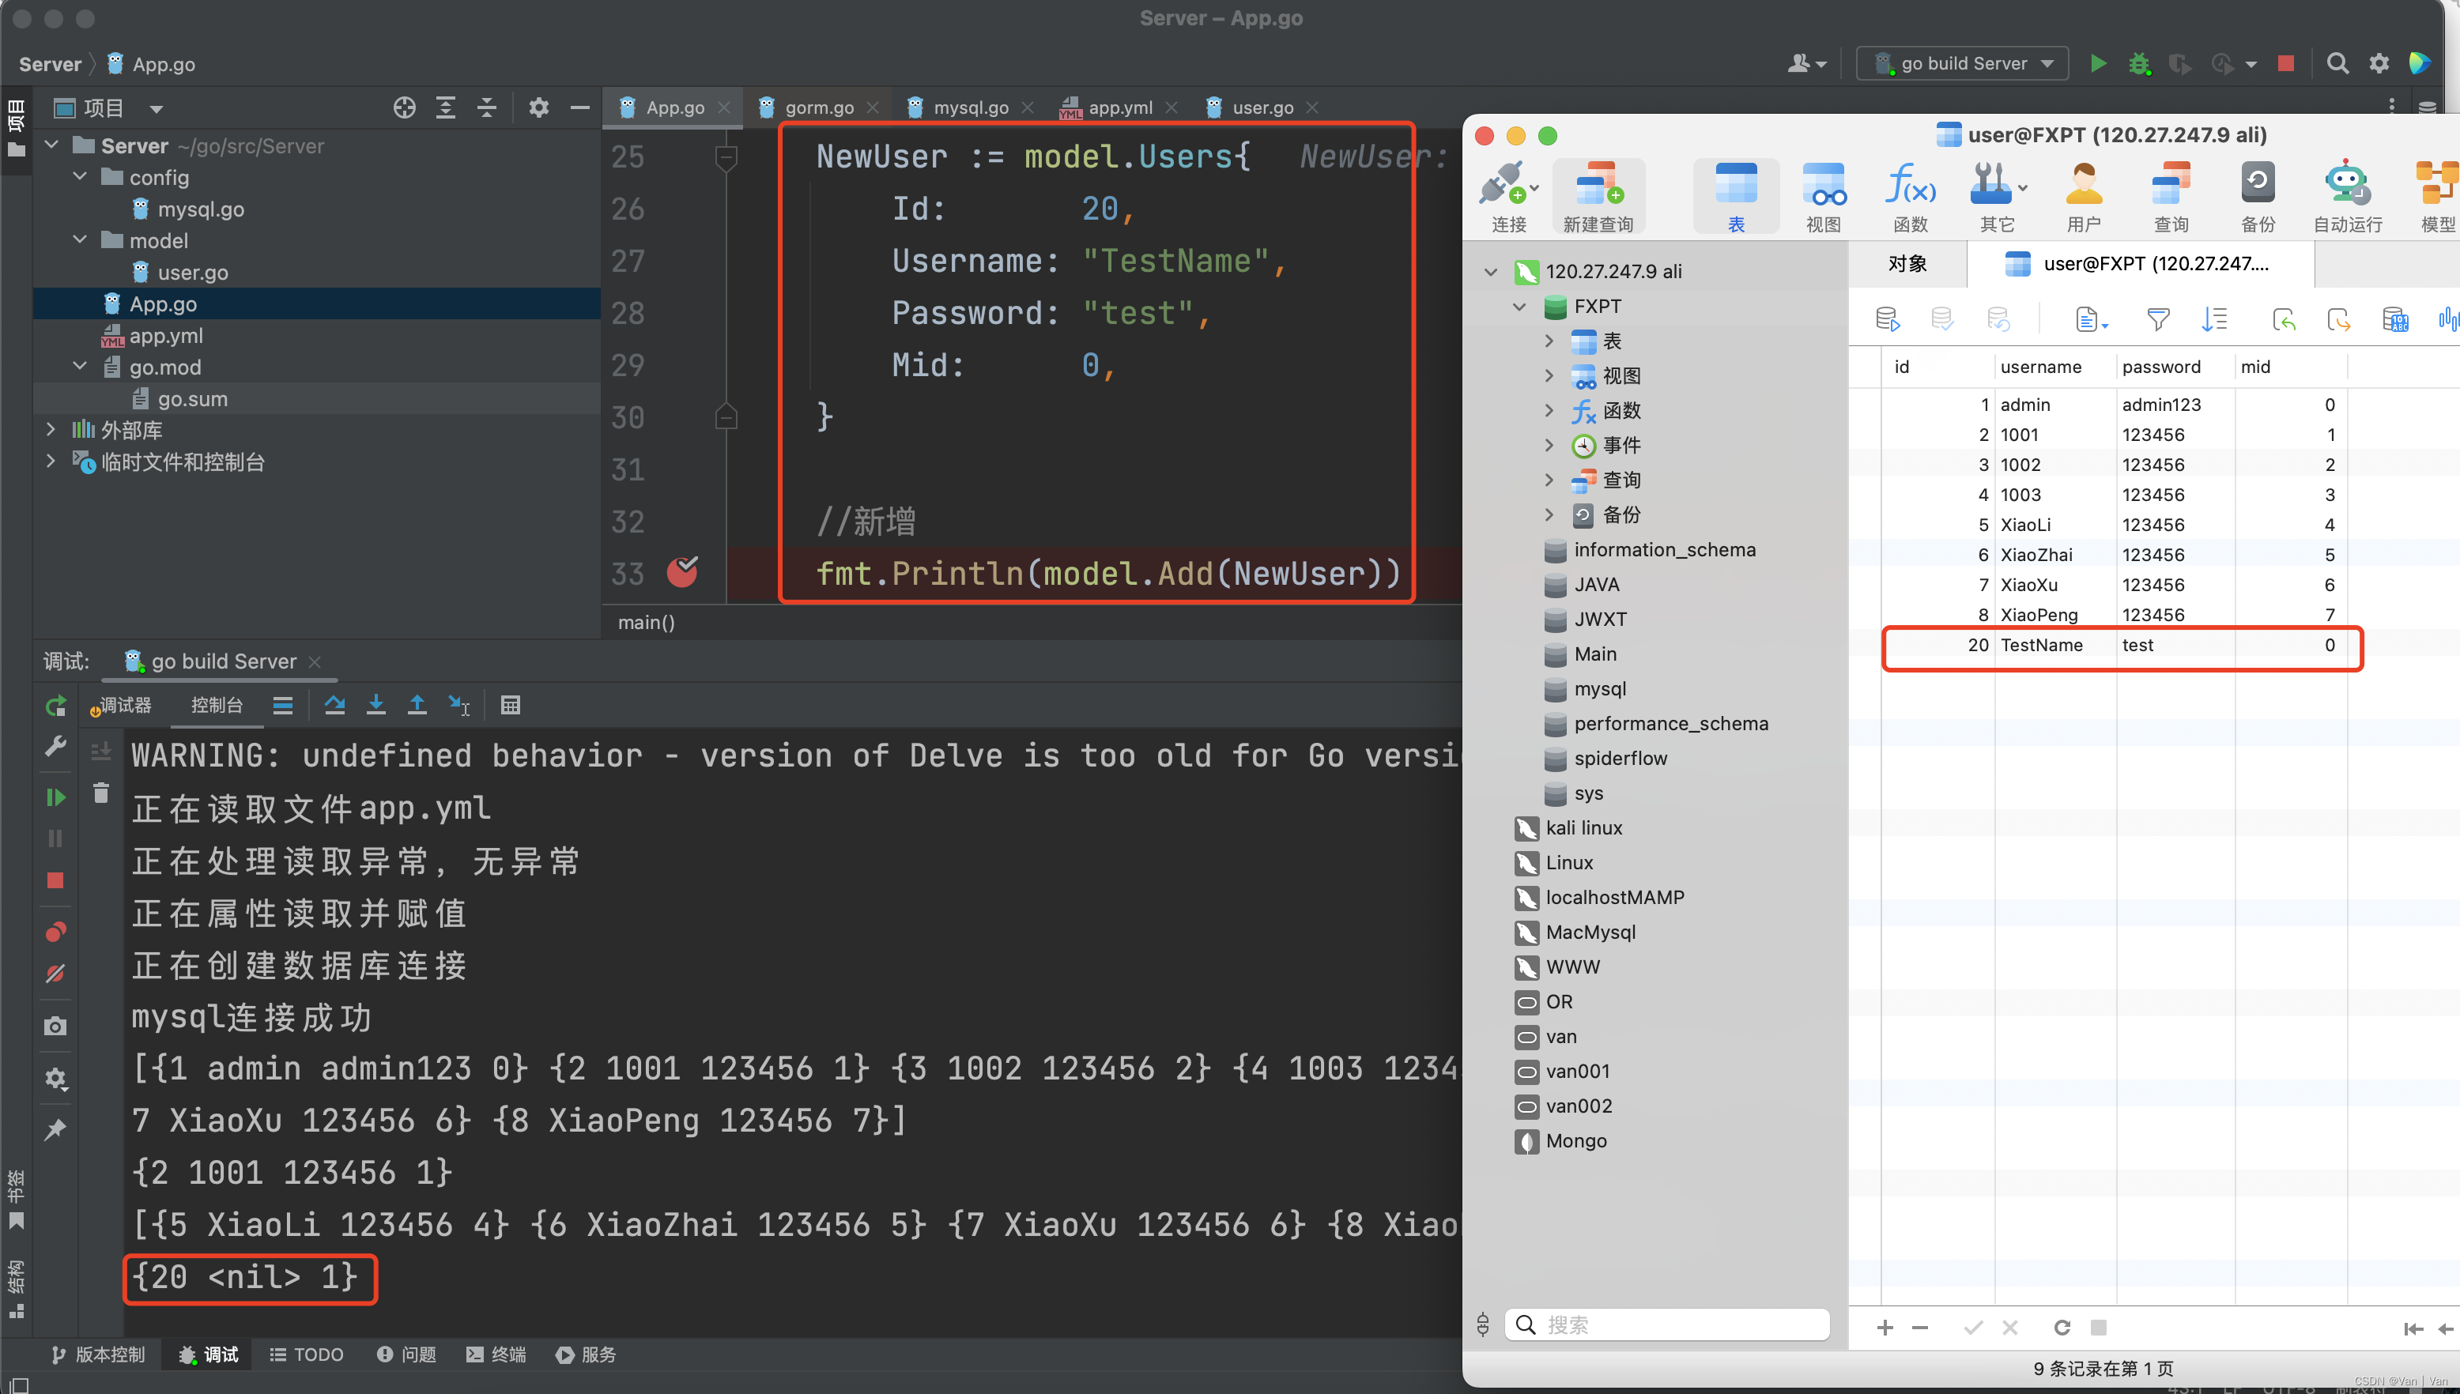This screenshot has height=1394, width=2460.
Task: Click the Navicat add record plus button
Action: coord(1885,1327)
